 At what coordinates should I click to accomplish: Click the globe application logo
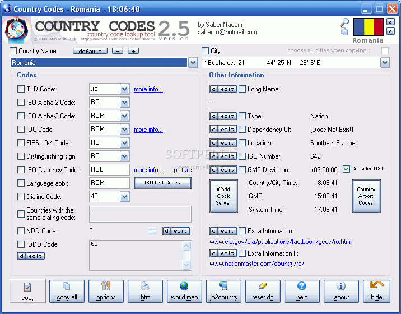16,30
